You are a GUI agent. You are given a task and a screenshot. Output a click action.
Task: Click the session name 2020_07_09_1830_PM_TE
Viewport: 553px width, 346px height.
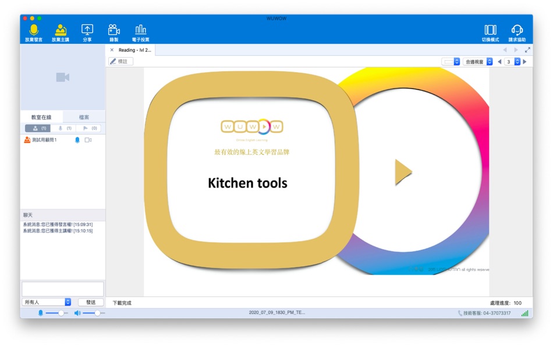(277, 312)
